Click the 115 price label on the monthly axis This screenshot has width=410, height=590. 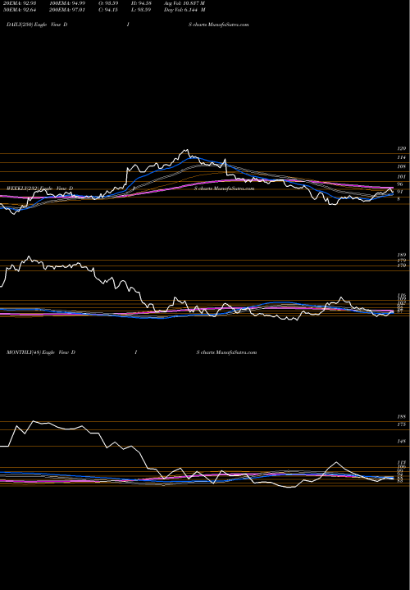[402, 463]
